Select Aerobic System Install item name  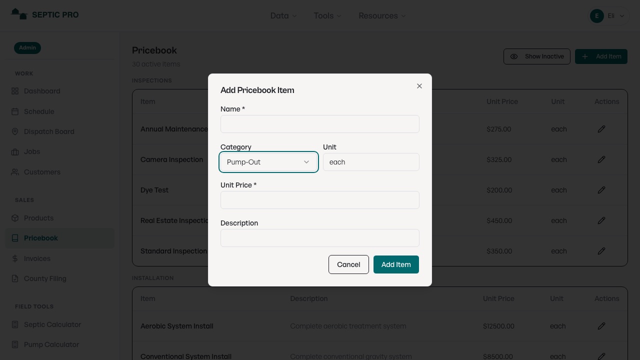[177, 326]
